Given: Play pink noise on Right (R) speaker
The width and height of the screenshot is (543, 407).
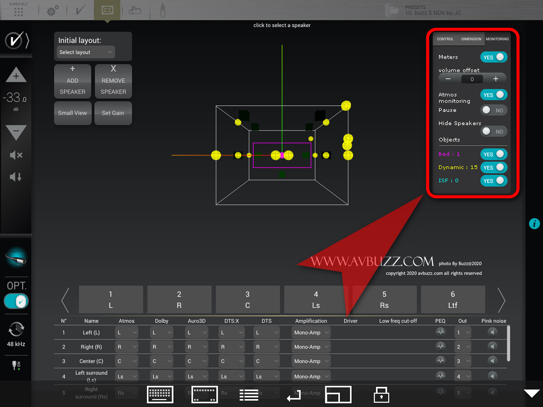Looking at the screenshot, I should [x=492, y=347].
